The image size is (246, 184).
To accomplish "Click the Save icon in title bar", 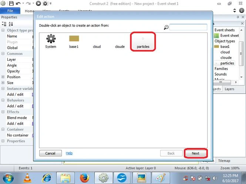I will coord(11,3).
